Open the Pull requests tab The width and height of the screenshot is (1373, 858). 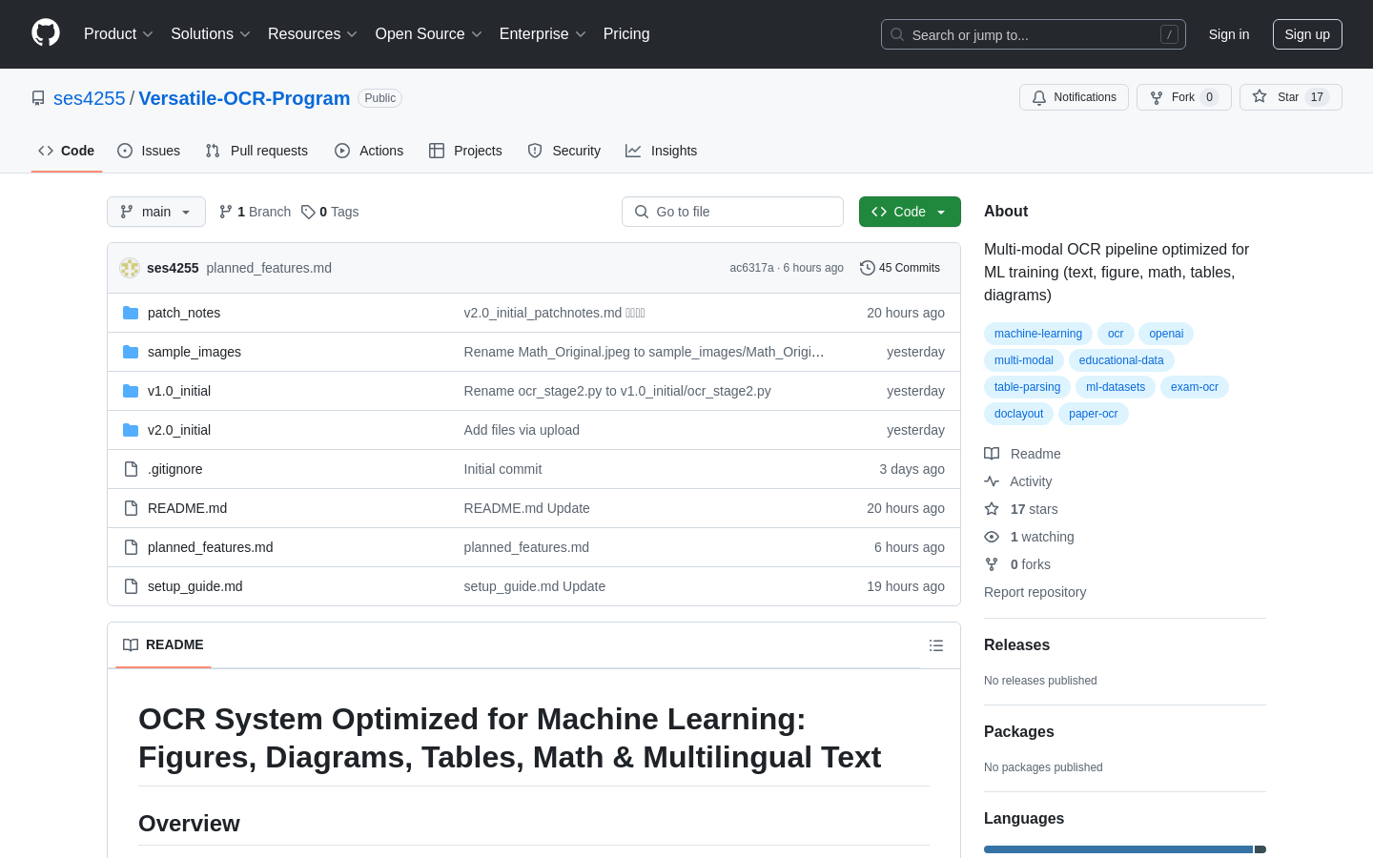[x=256, y=151]
